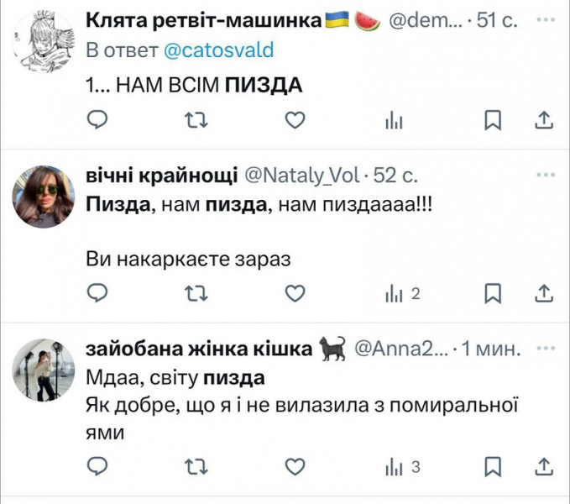
Task: Open the @catosvald mention link
Action: click(x=218, y=50)
